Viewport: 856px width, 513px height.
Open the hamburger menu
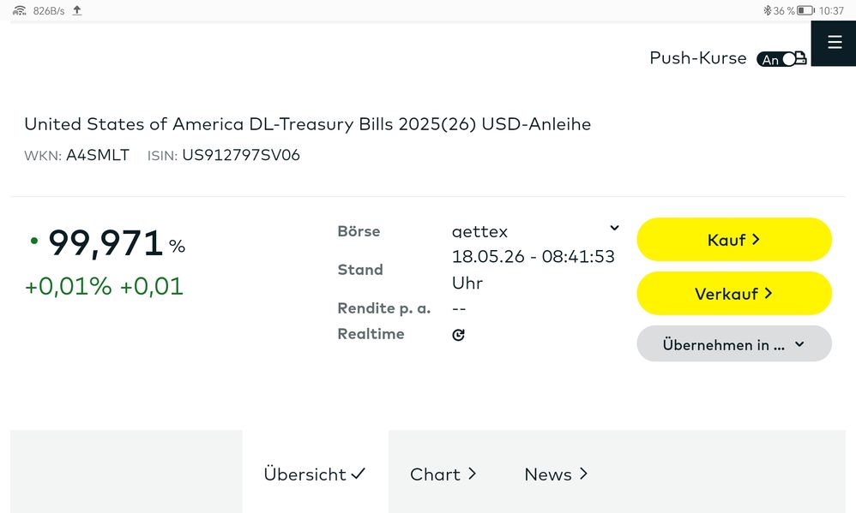click(x=835, y=43)
